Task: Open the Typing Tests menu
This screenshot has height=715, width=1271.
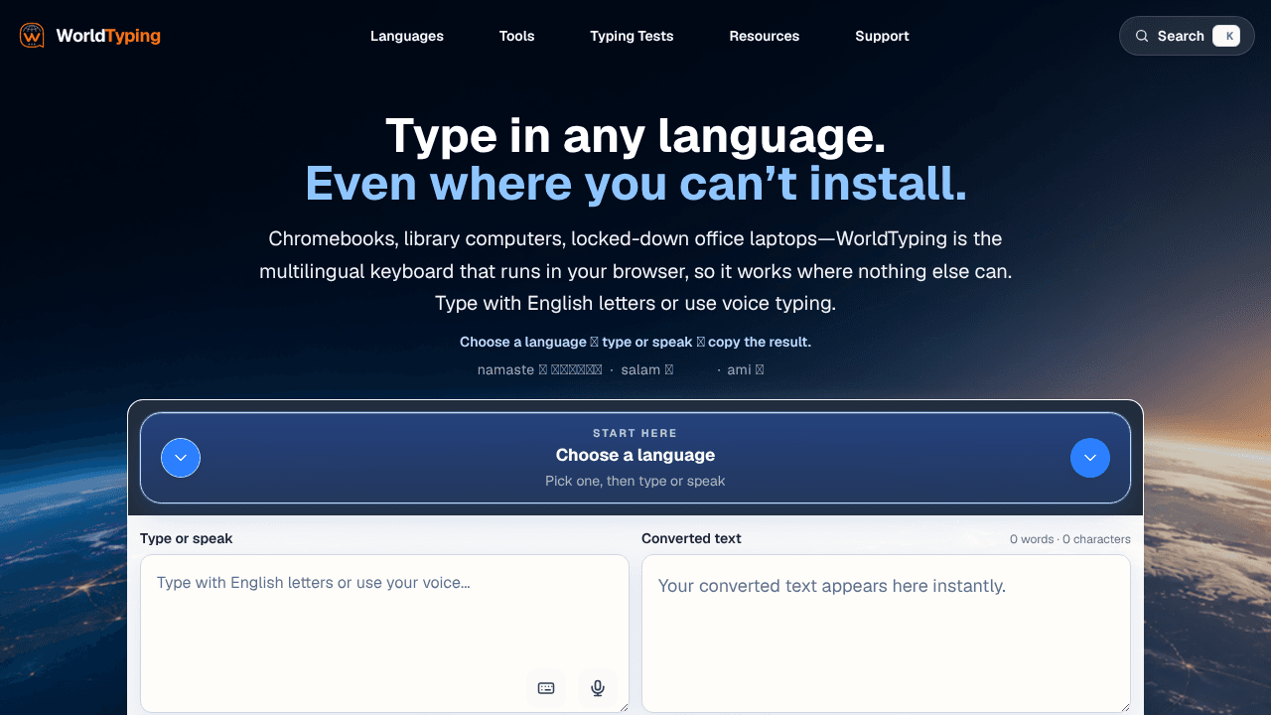Action: (632, 36)
